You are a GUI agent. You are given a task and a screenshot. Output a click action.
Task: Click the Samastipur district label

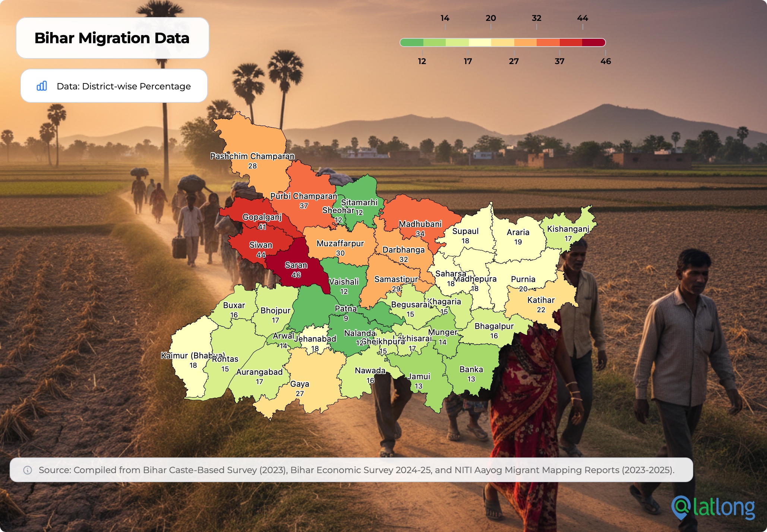pyautogui.click(x=396, y=279)
